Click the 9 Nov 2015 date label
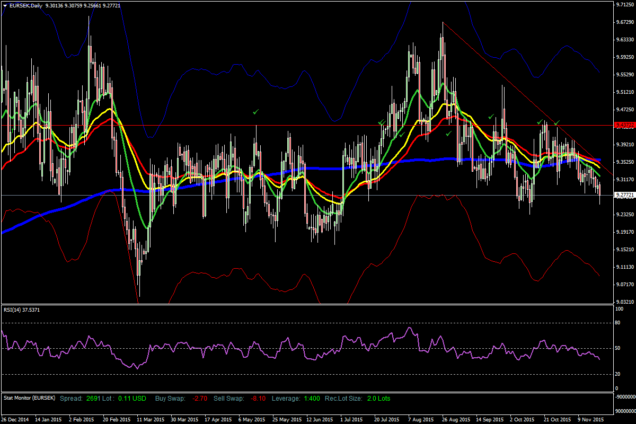The height and width of the screenshot is (424, 636). click(590, 419)
